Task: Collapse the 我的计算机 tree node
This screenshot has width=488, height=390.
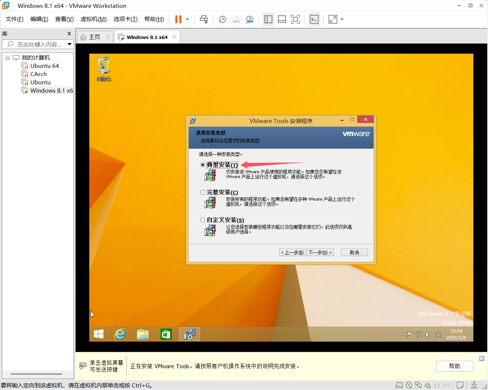Action: tap(8, 58)
